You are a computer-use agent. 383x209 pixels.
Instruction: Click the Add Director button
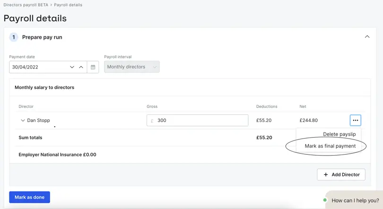coord(341,174)
